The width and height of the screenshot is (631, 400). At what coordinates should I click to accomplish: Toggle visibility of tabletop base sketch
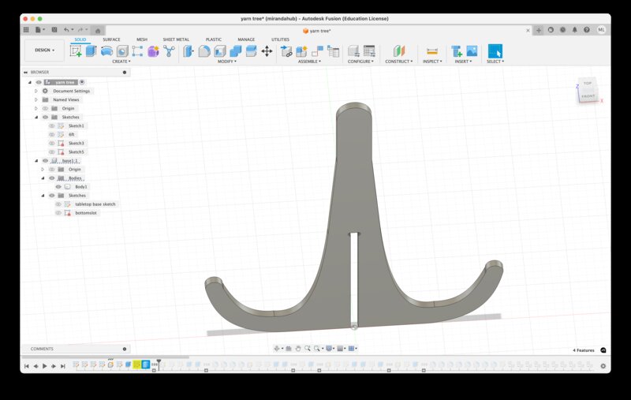tap(58, 204)
